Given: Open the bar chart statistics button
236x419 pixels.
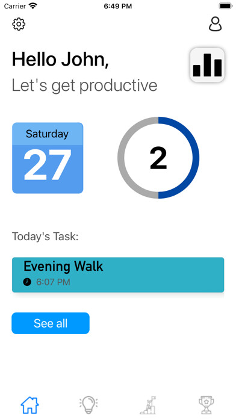Looking at the screenshot, I should 207,65.
